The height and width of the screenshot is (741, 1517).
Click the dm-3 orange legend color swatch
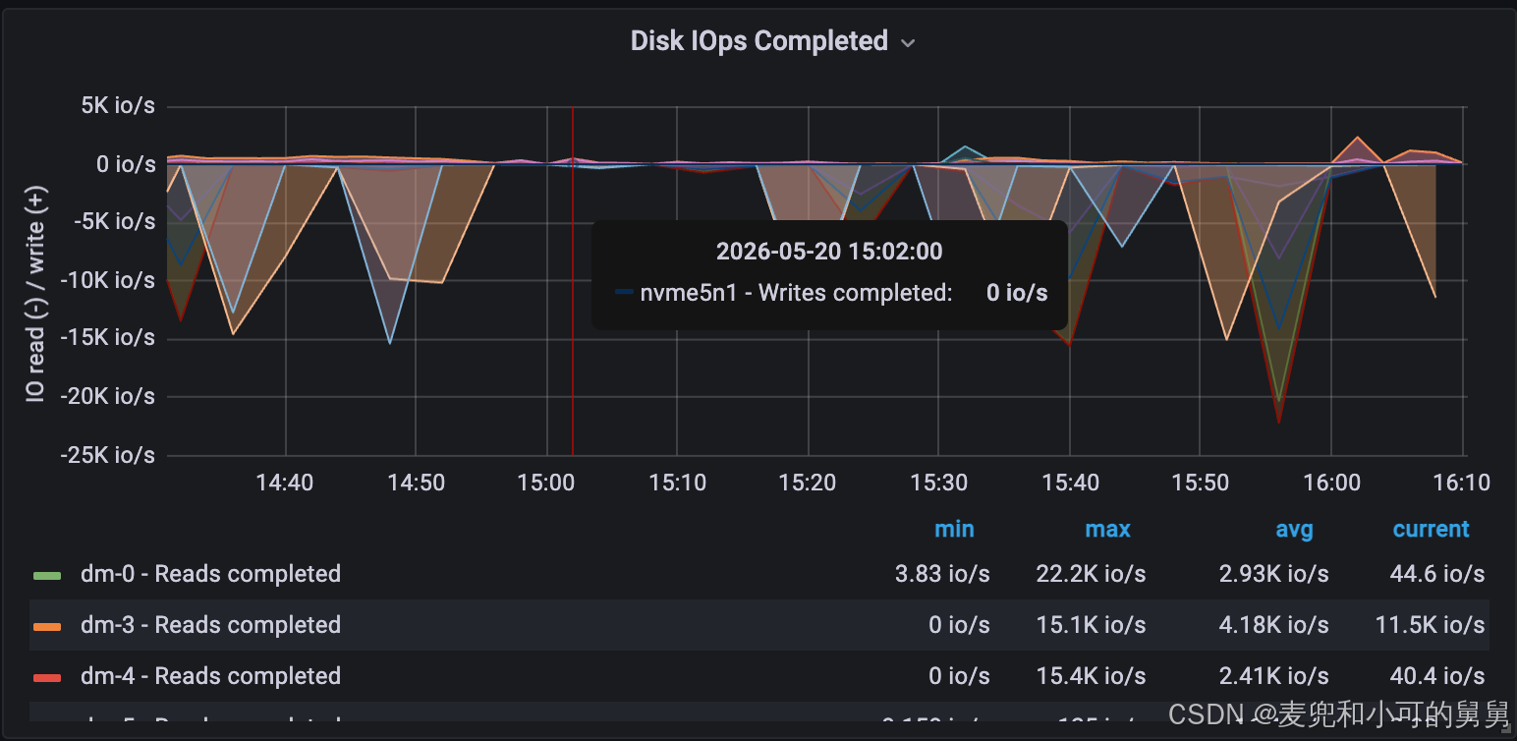click(47, 626)
